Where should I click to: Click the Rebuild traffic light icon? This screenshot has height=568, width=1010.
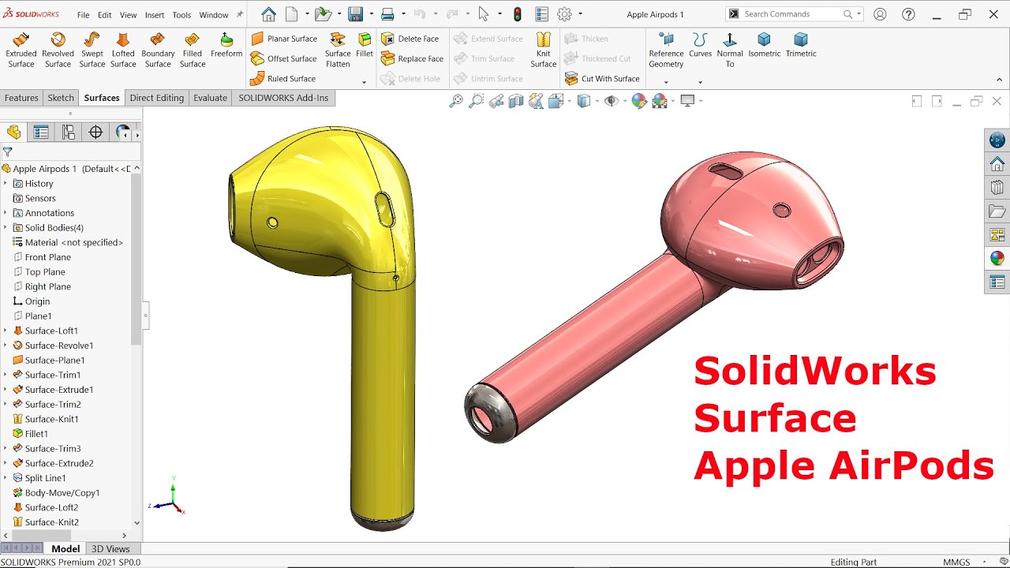[x=518, y=14]
